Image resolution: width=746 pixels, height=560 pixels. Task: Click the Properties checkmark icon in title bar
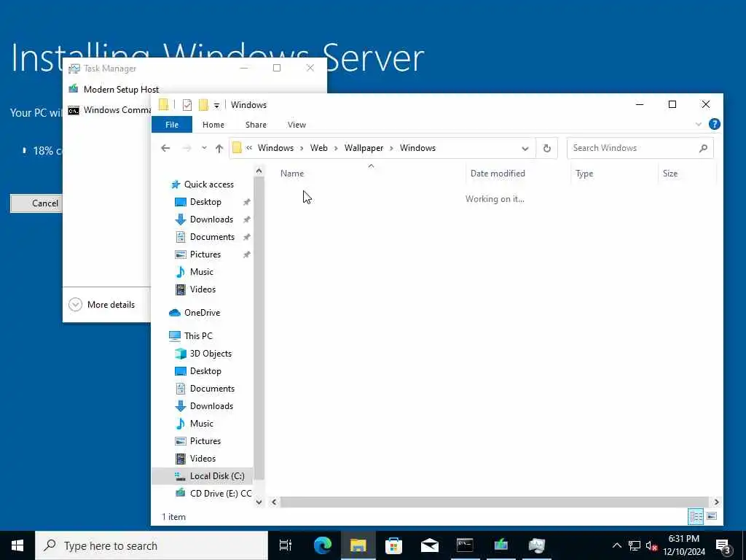(x=187, y=105)
